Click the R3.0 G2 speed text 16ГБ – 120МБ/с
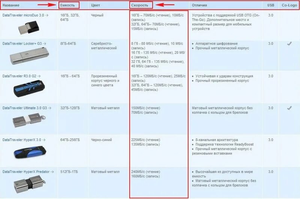Screen dimensions: 300x199 tap(158, 78)
